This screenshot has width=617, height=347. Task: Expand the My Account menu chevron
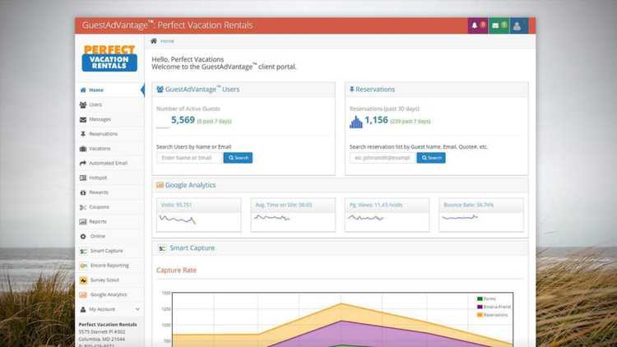[137, 309]
